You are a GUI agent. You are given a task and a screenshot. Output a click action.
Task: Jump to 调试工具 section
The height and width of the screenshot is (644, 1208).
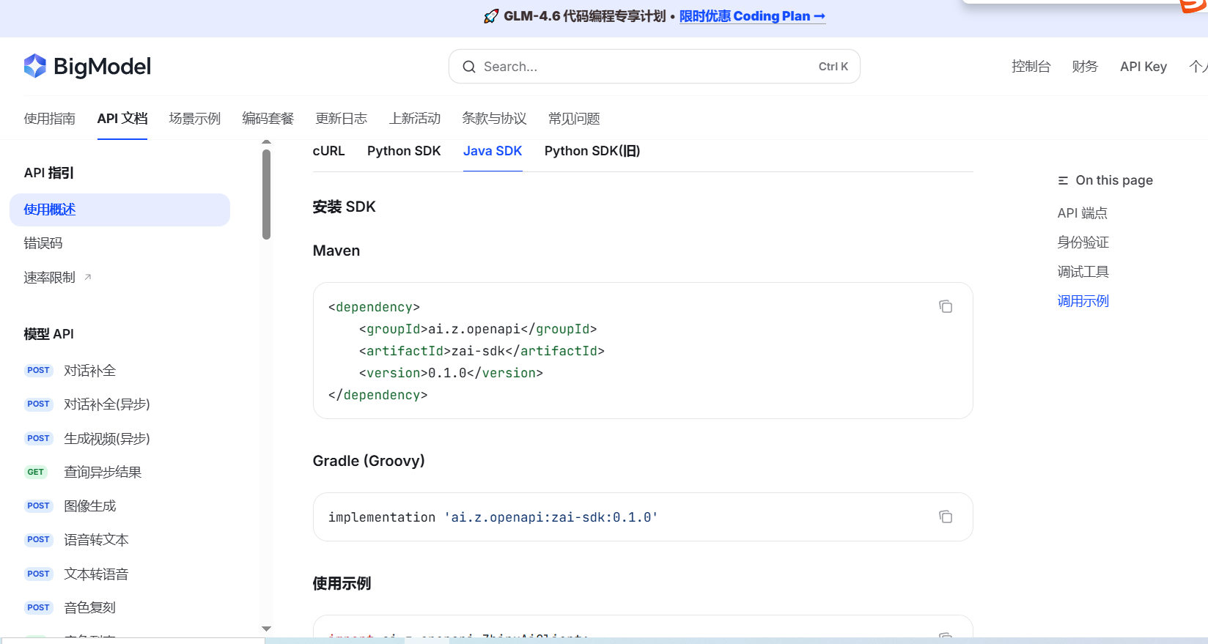[1083, 272]
